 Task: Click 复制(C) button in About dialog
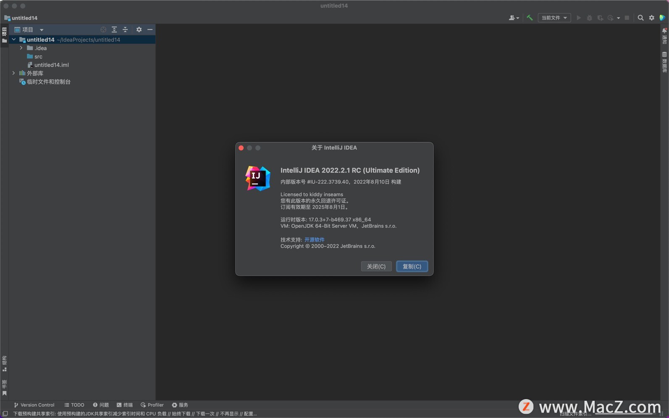click(412, 266)
